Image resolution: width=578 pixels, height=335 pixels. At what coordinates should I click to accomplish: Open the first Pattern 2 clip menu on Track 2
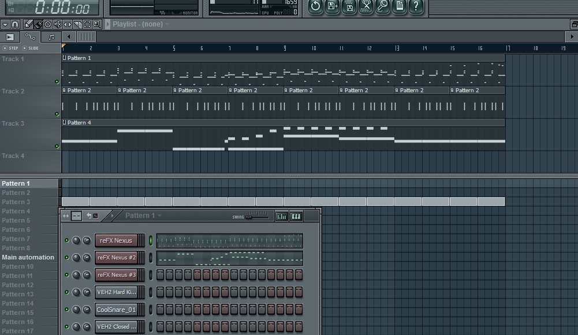[64, 90]
